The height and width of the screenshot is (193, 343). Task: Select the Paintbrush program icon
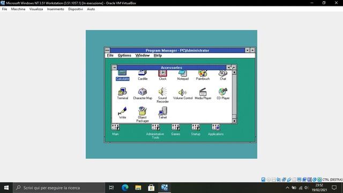203,75
